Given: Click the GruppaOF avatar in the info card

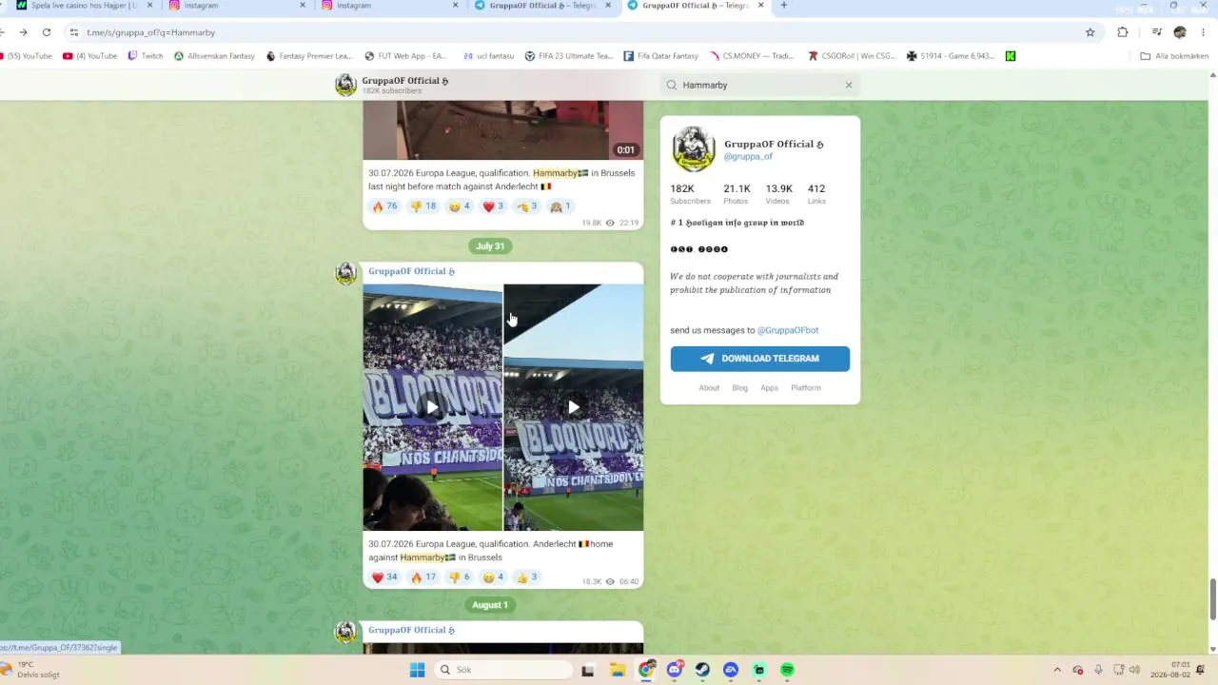Looking at the screenshot, I should [694, 149].
